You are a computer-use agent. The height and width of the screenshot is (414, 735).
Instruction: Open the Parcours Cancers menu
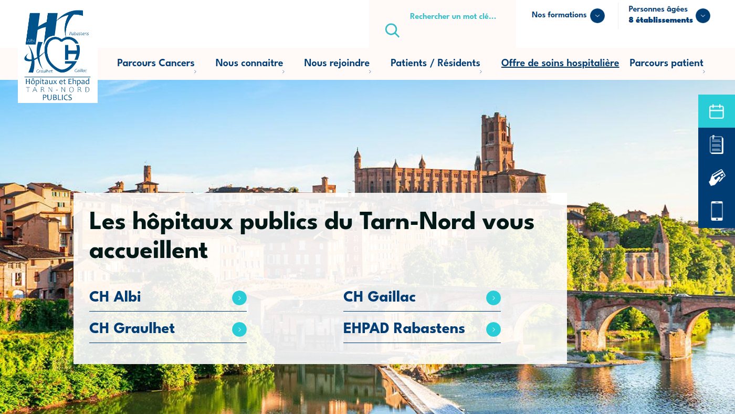(156, 63)
